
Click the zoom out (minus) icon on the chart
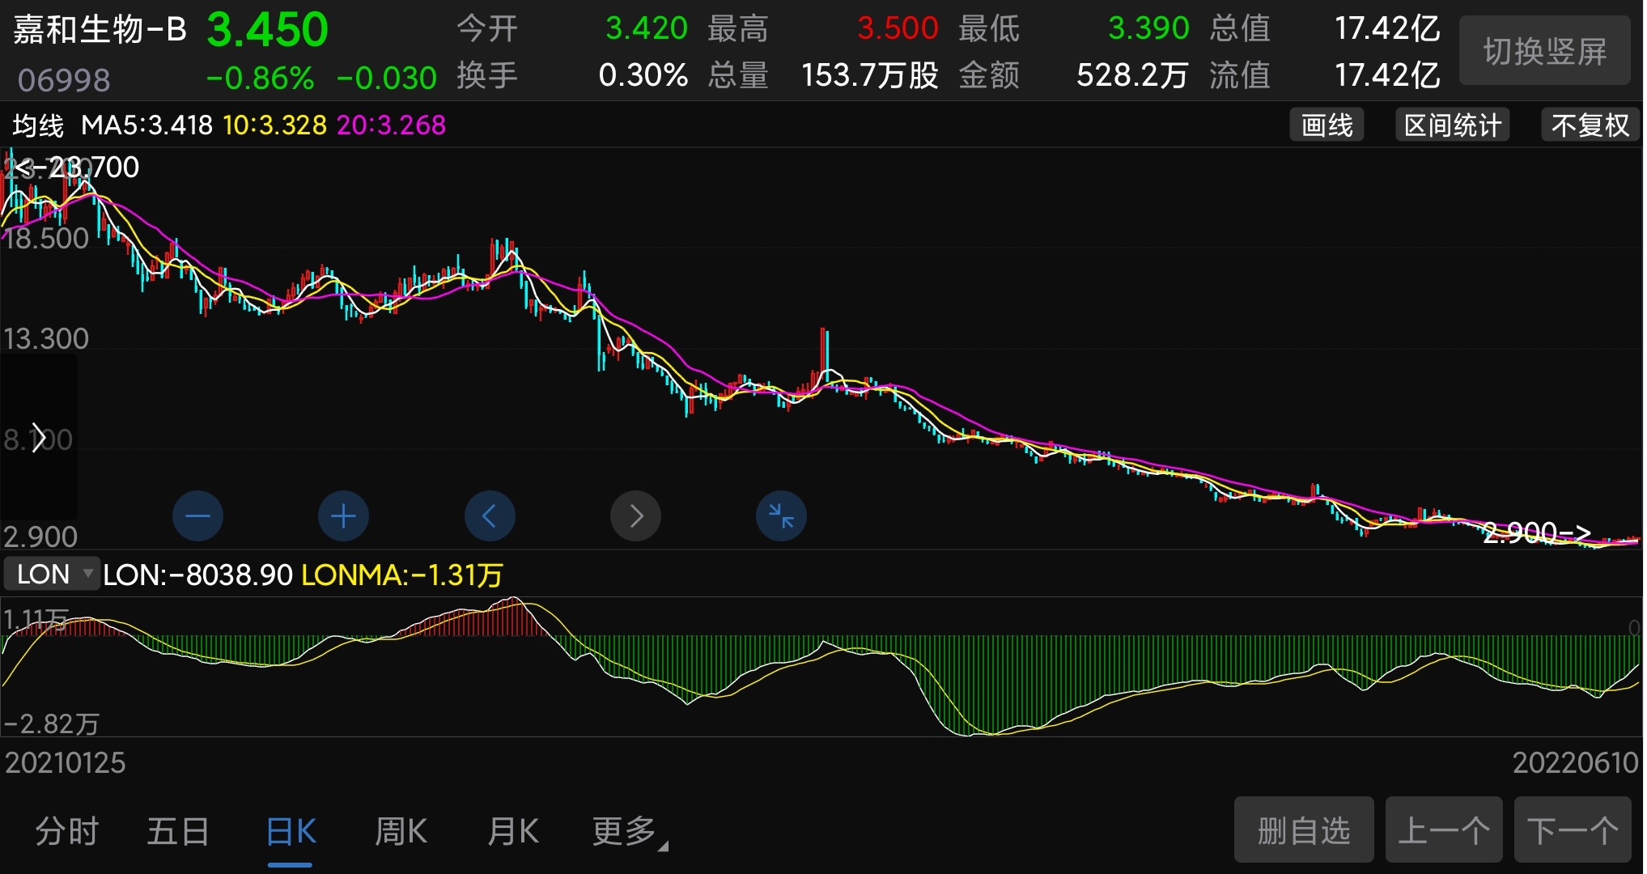[197, 515]
